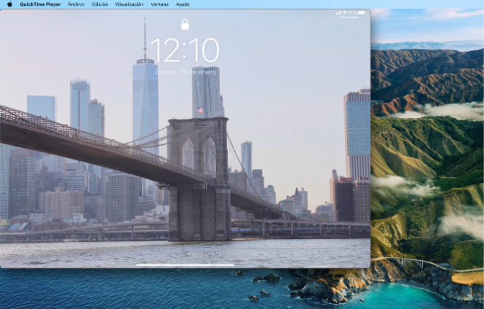Viewport: 484px width, 309px height.
Task: Click the home indicator bar at bottom
Action: pyautogui.click(x=185, y=265)
